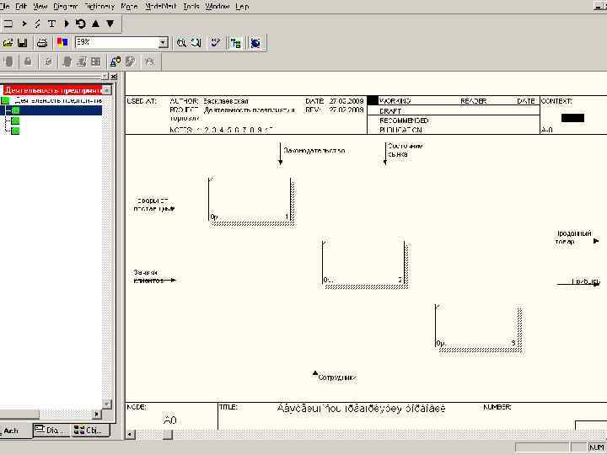Open the View menu
The height and width of the screenshot is (455, 607).
tap(40, 6)
